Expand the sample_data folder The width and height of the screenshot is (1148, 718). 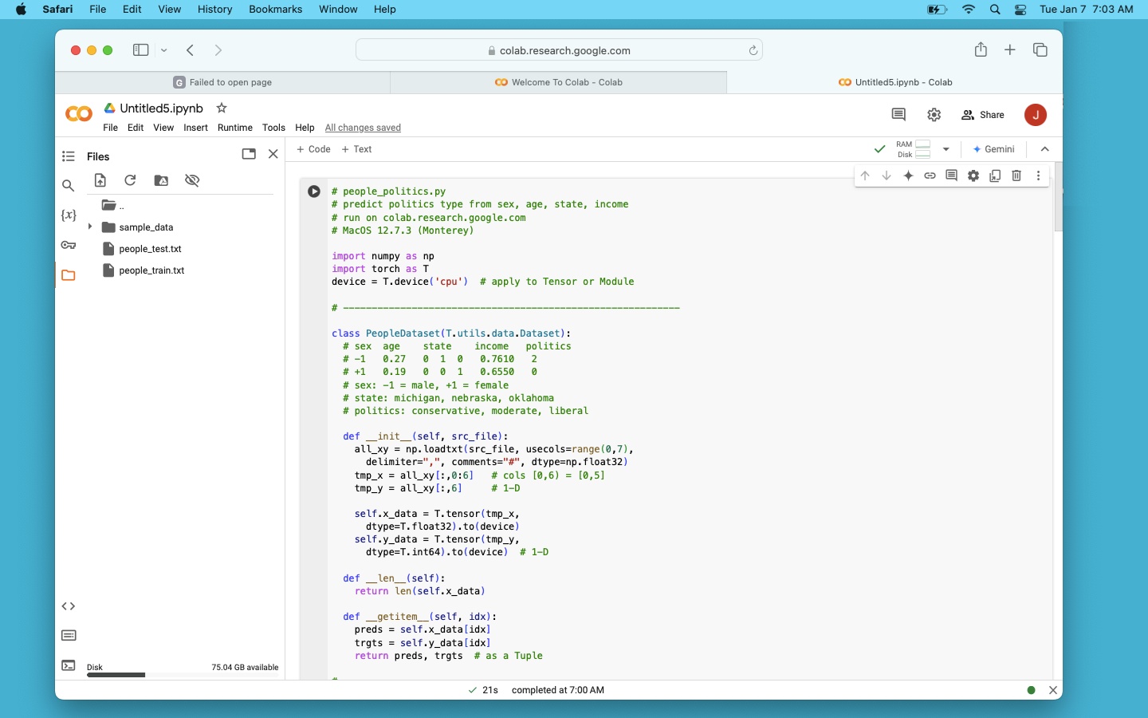pyautogui.click(x=90, y=227)
